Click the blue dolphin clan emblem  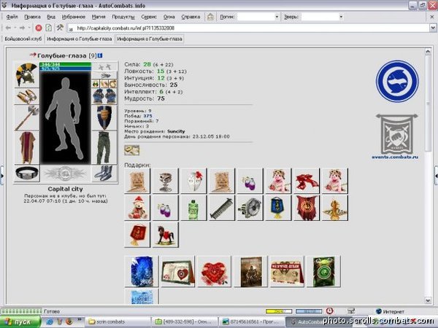[397, 81]
